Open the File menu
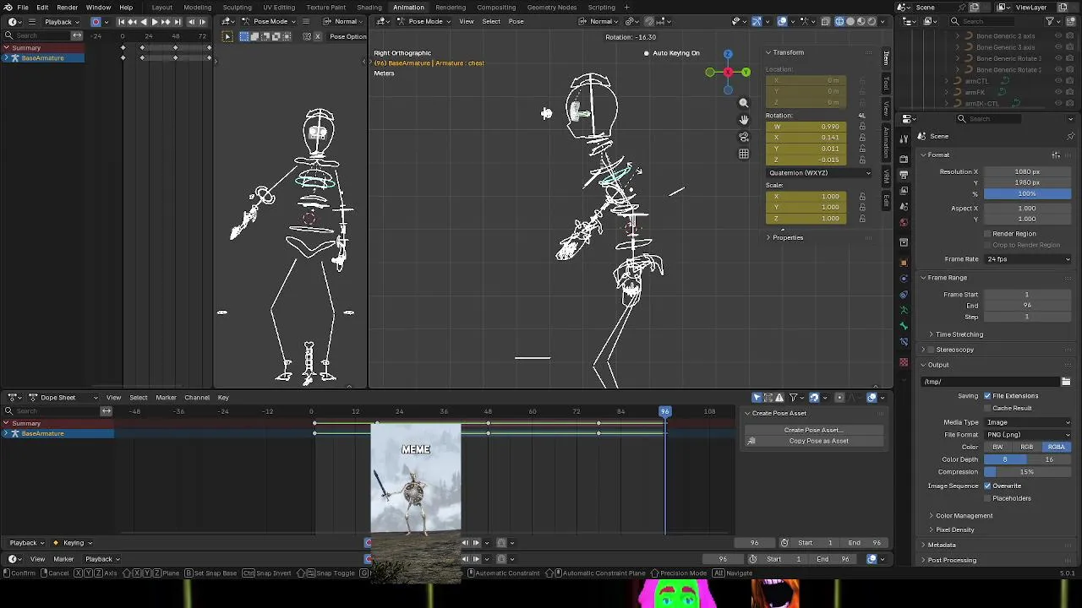Viewport: 1082px width, 608px height. 23,7
